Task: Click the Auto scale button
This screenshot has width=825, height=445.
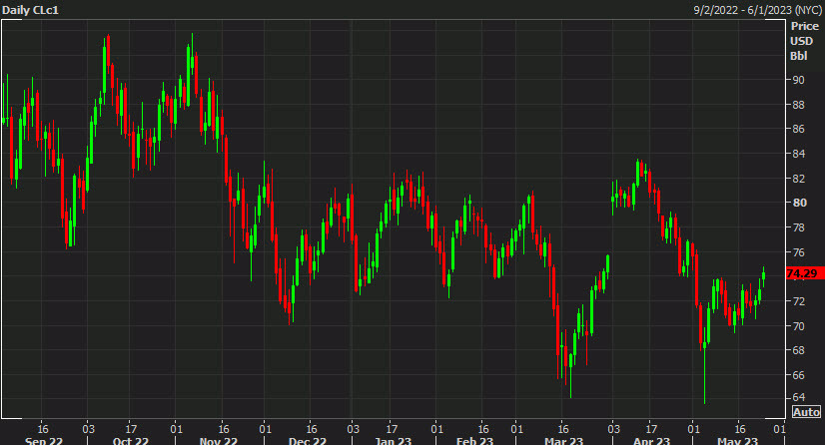Action: [x=806, y=412]
